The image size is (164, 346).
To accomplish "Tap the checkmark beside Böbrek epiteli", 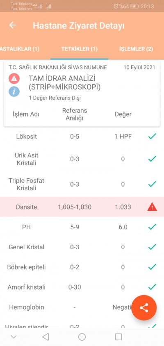I will (152, 267).
